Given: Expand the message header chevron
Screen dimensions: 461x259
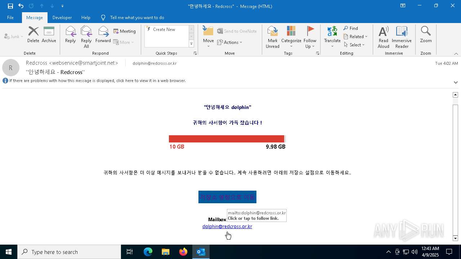Looking at the screenshot, I should 456,82.
